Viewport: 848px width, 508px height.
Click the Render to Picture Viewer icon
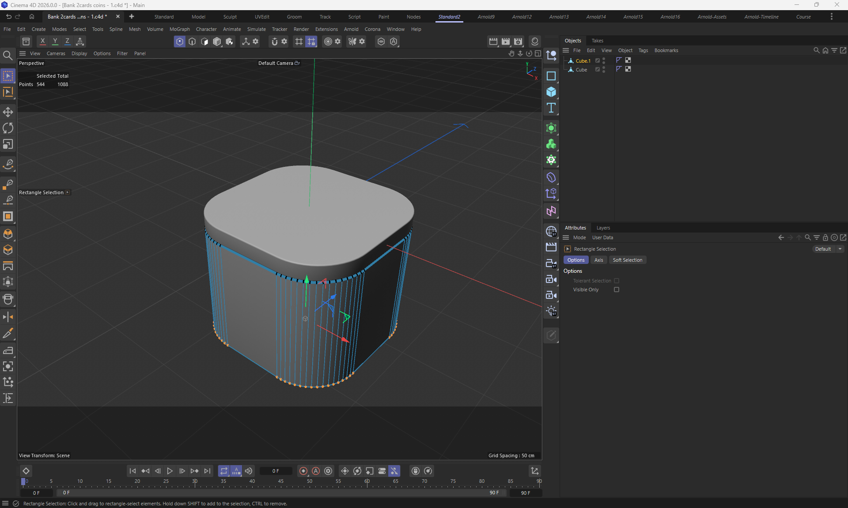tap(506, 41)
